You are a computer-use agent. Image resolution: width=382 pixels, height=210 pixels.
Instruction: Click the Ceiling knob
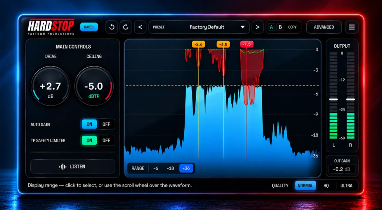coord(94,86)
